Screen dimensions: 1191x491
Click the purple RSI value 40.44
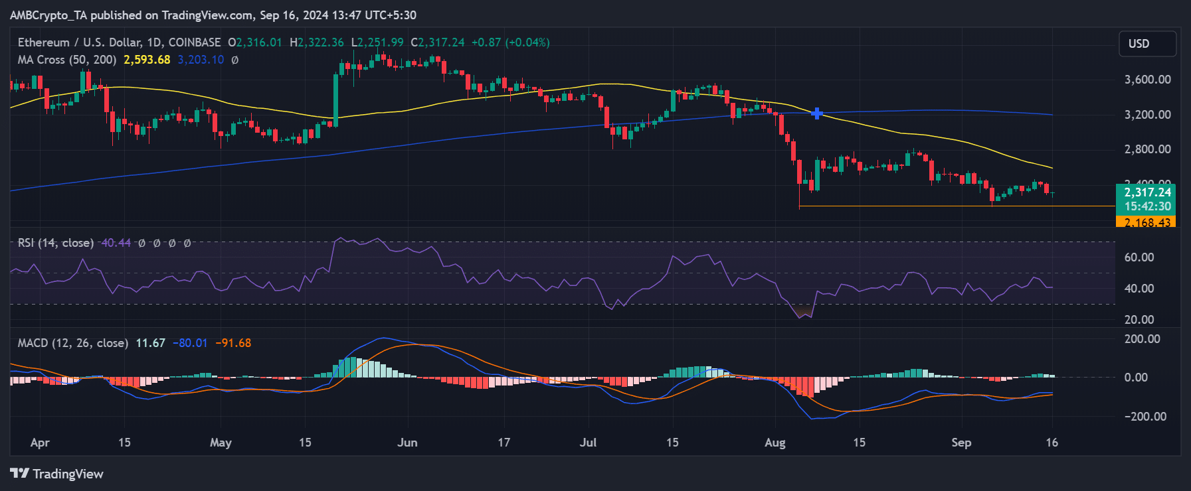(x=116, y=243)
